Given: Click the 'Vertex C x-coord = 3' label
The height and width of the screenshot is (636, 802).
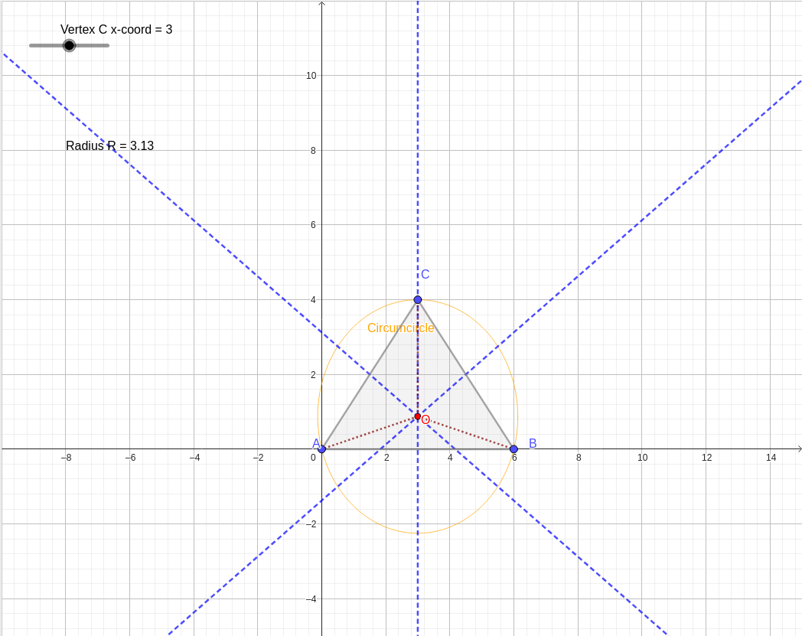Looking at the screenshot, I should [116, 30].
